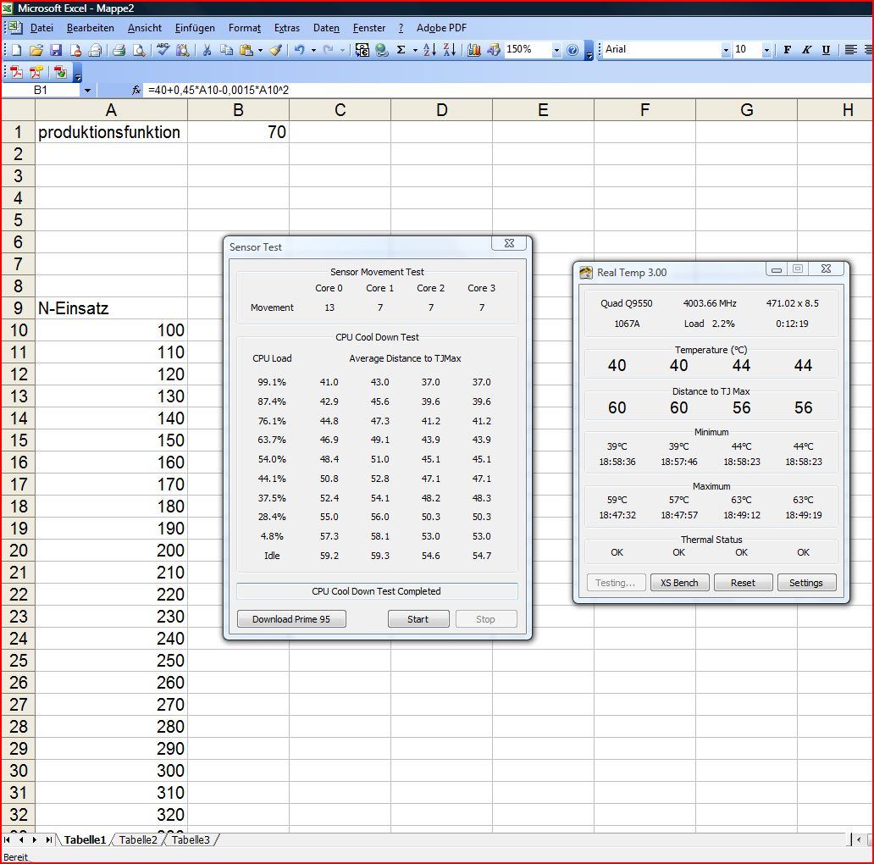Click the AutoSum sigma icon
This screenshot has height=864, width=874.
(401, 50)
